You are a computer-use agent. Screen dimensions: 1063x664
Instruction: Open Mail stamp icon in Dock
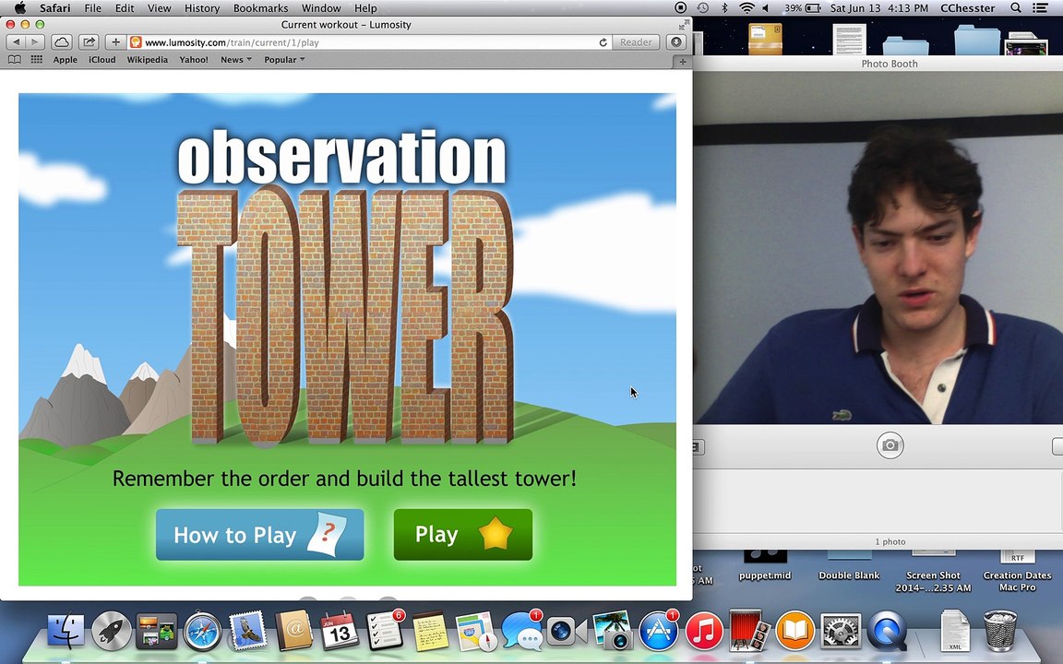247,631
